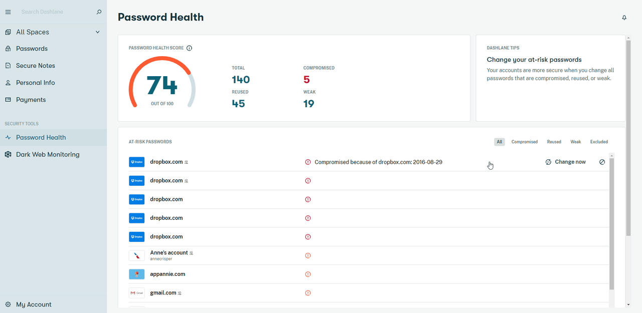Click the appannie.com site logo

pyautogui.click(x=136, y=274)
